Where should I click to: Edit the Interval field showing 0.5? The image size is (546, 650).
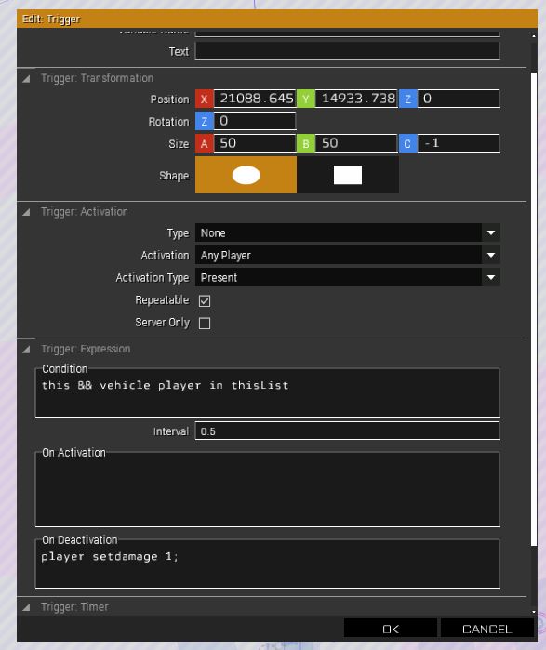click(348, 431)
